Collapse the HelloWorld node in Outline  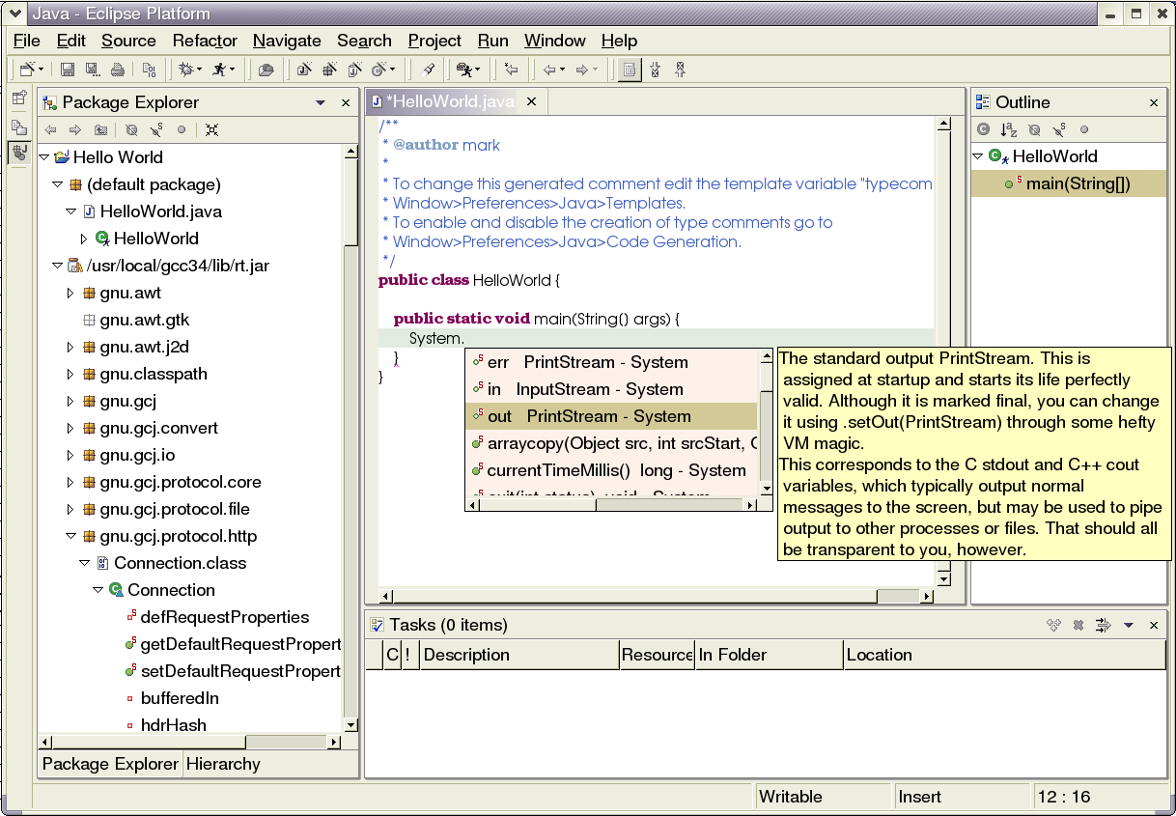click(x=978, y=156)
